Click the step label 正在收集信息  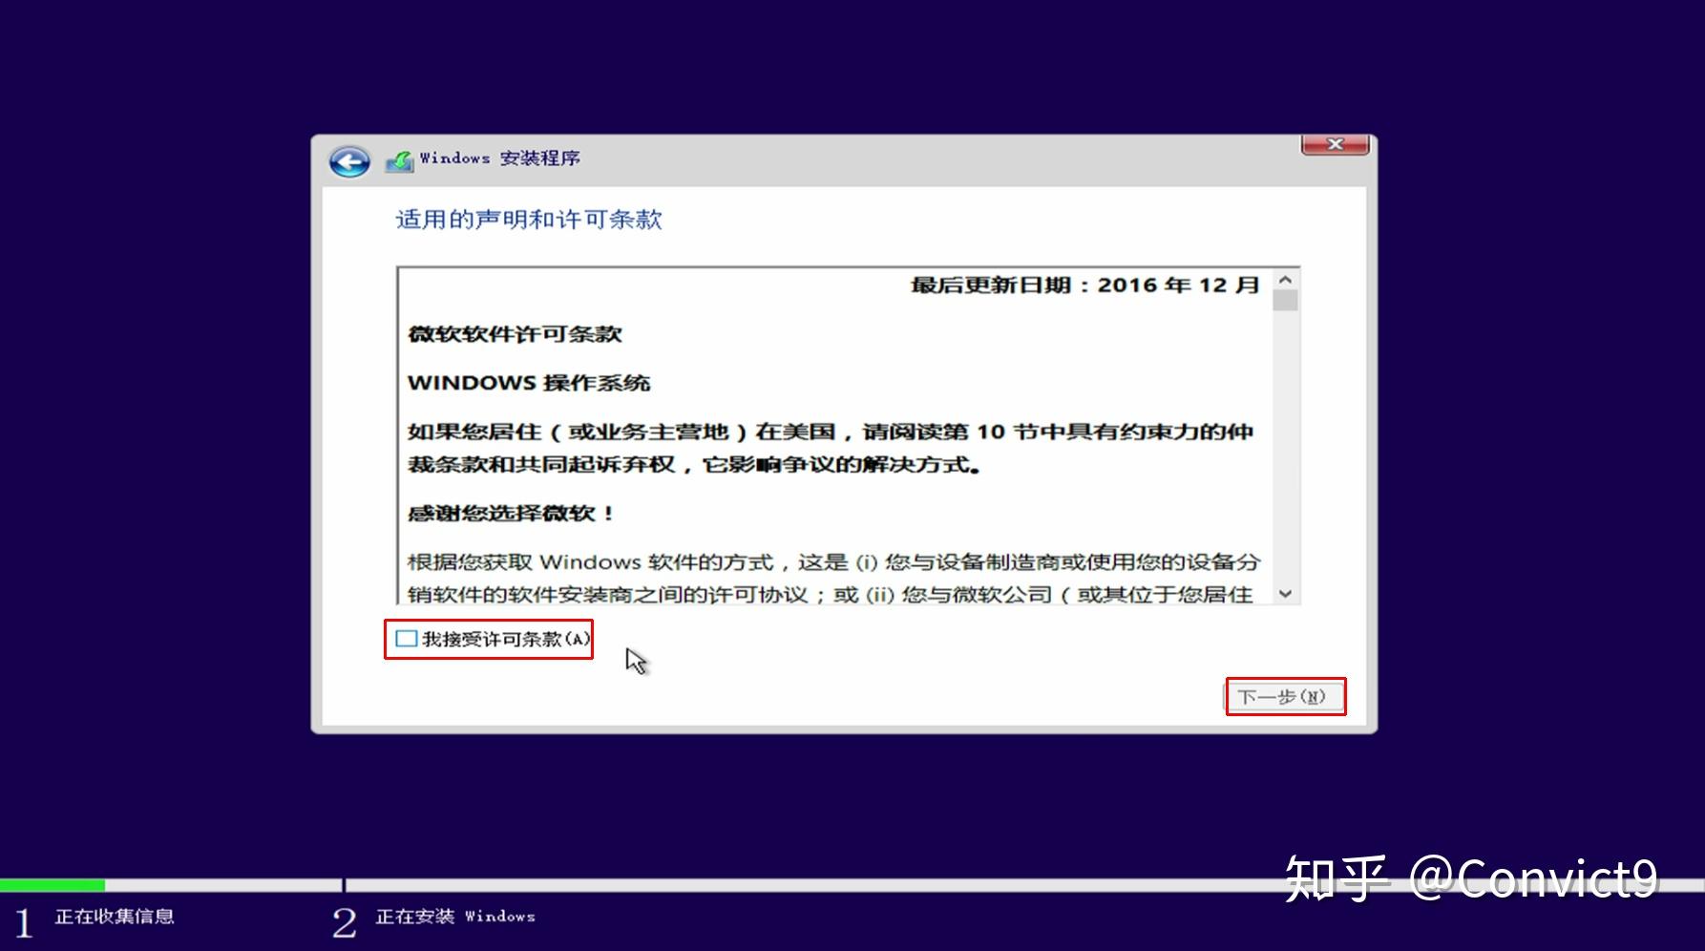click(x=115, y=917)
